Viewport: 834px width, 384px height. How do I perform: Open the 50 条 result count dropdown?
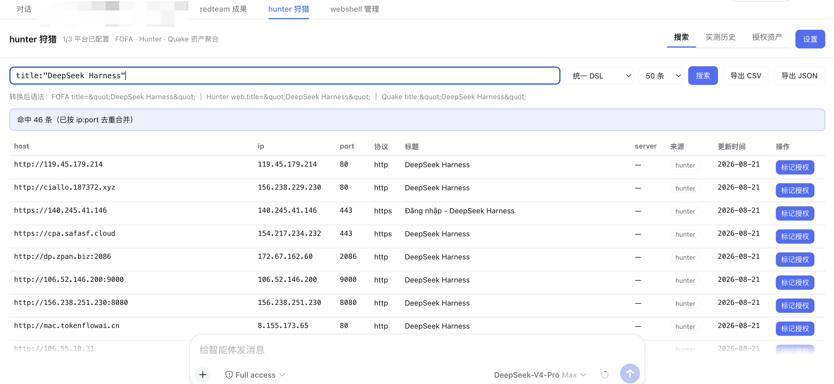[x=661, y=76]
